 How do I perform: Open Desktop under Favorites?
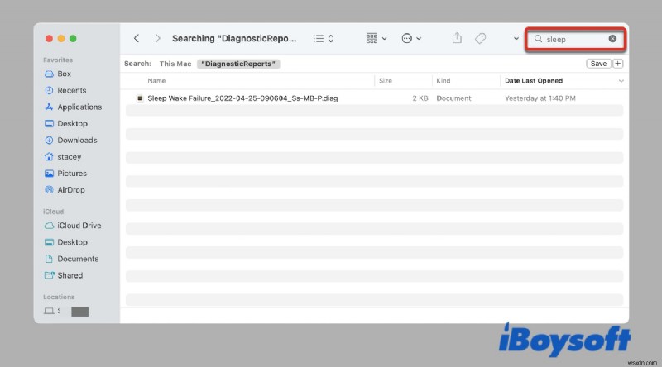[x=72, y=124]
